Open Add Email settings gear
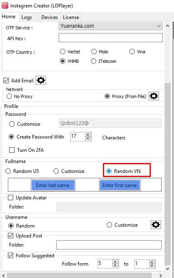174x278 pixels. (41, 80)
